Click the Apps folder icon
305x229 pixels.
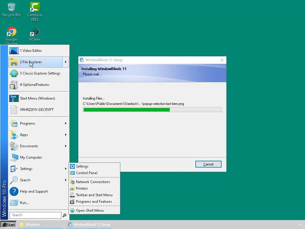pyautogui.click(x=14, y=135)
